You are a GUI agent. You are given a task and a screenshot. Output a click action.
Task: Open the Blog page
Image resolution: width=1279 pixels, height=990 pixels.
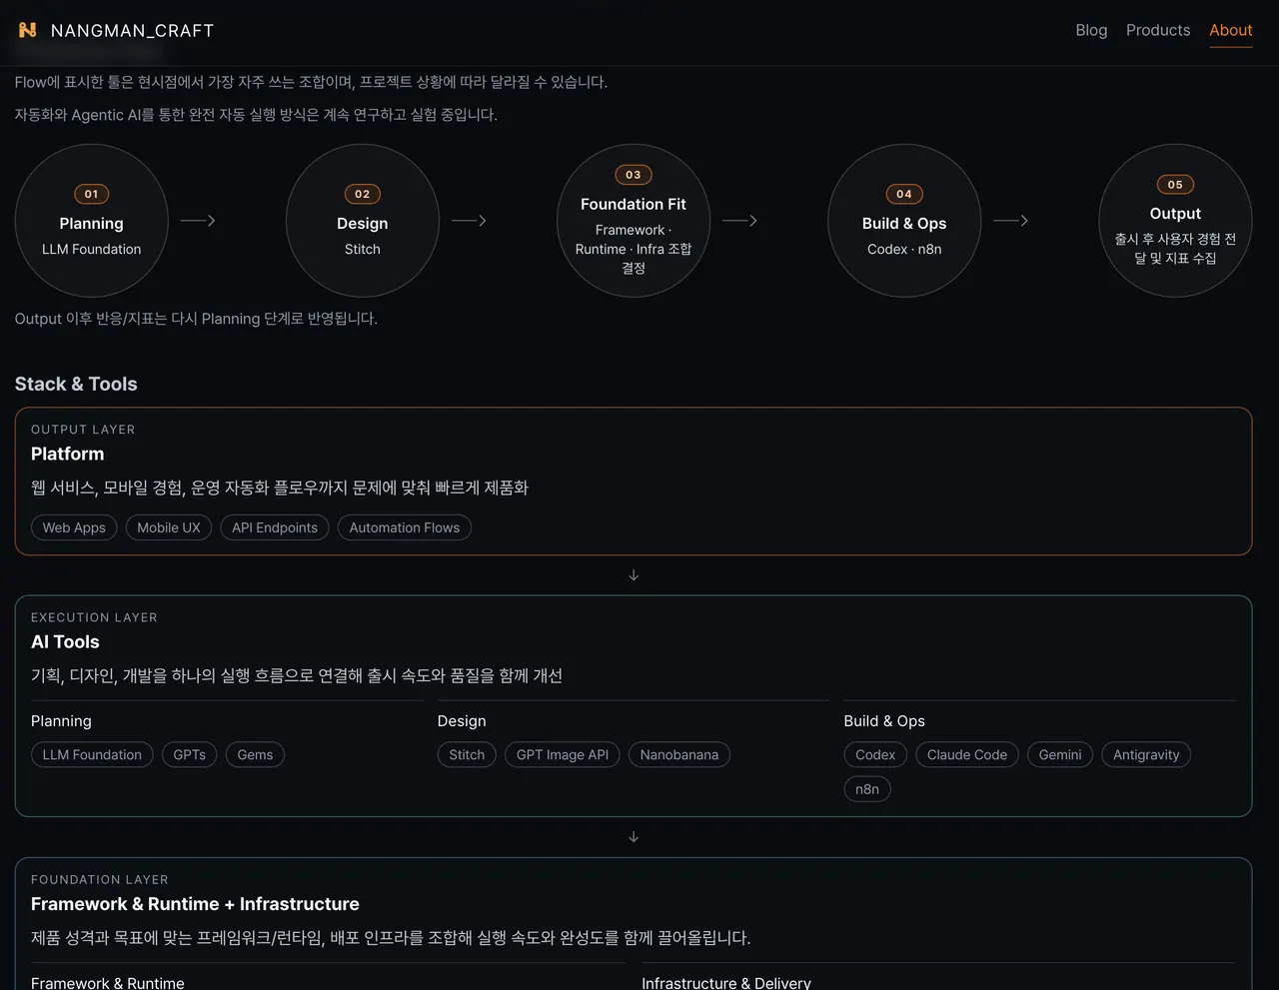point(1090,30)
